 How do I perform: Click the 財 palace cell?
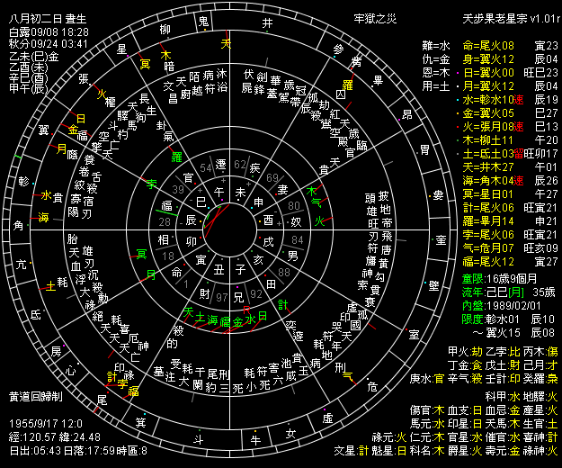coord(205,293)
